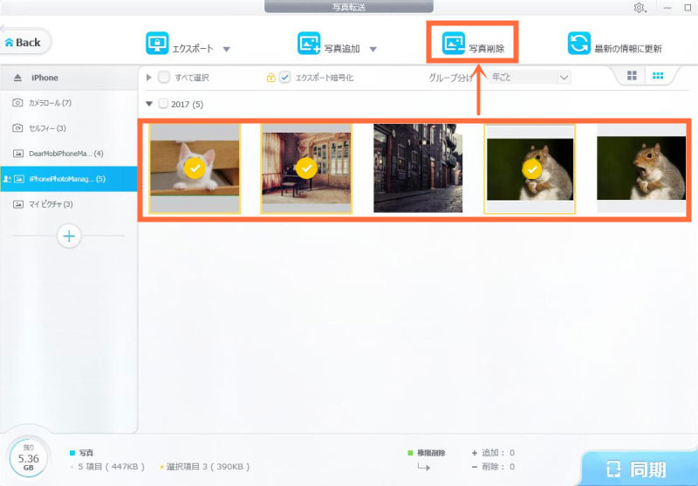Click the eject icon beside iPhone

[16, 78]
